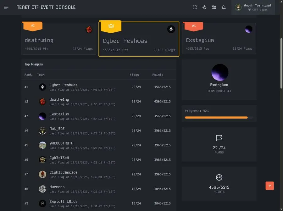The height and width of the screenshot is (211, 283).
Task: Click crown icon on winner card
Action: [111, 26]
